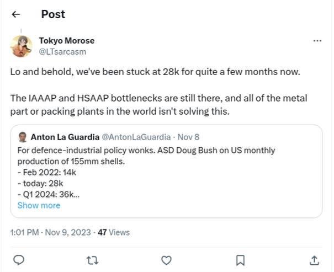This screenshot has width=334, height=272.
Task: Click the 1:01 PM Nov 9, 2023 timestamp
Action: [51, 232]
